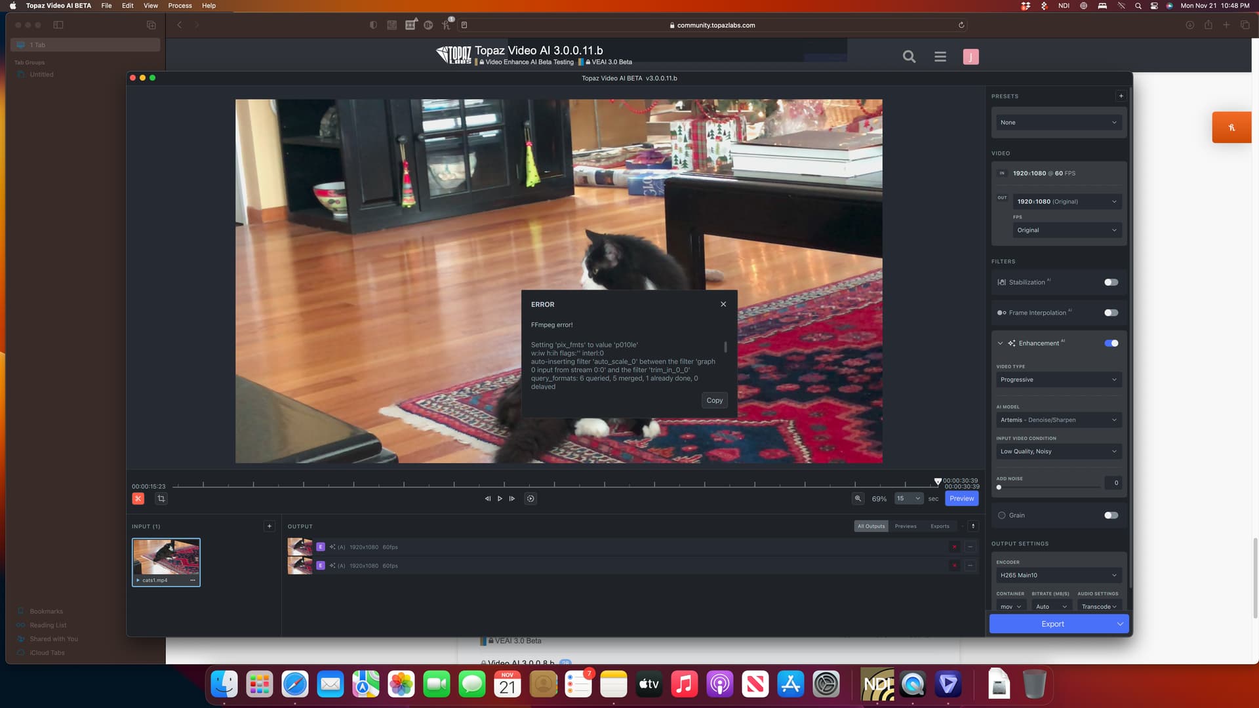Viewport: 1259px width, 708px height.
Task: Disable the Enhancement filter toggle
Action: click(x=1111, y=344)
